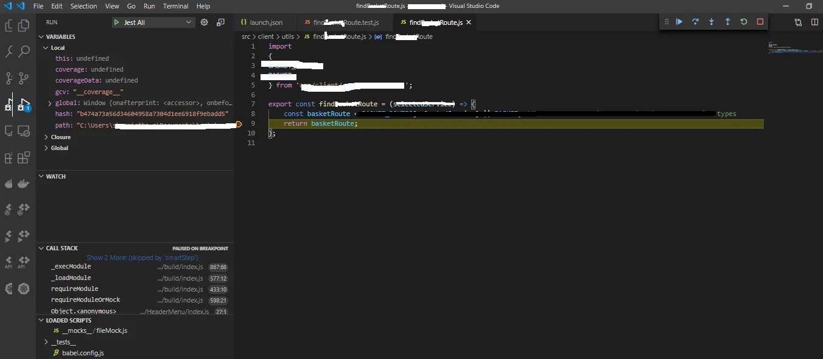Click the src breadcrumb

point(246,36)
